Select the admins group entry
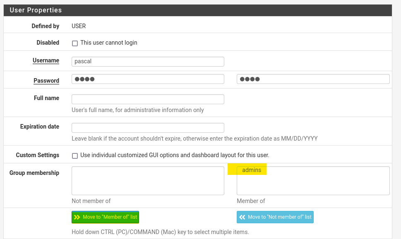 (252, 170)
